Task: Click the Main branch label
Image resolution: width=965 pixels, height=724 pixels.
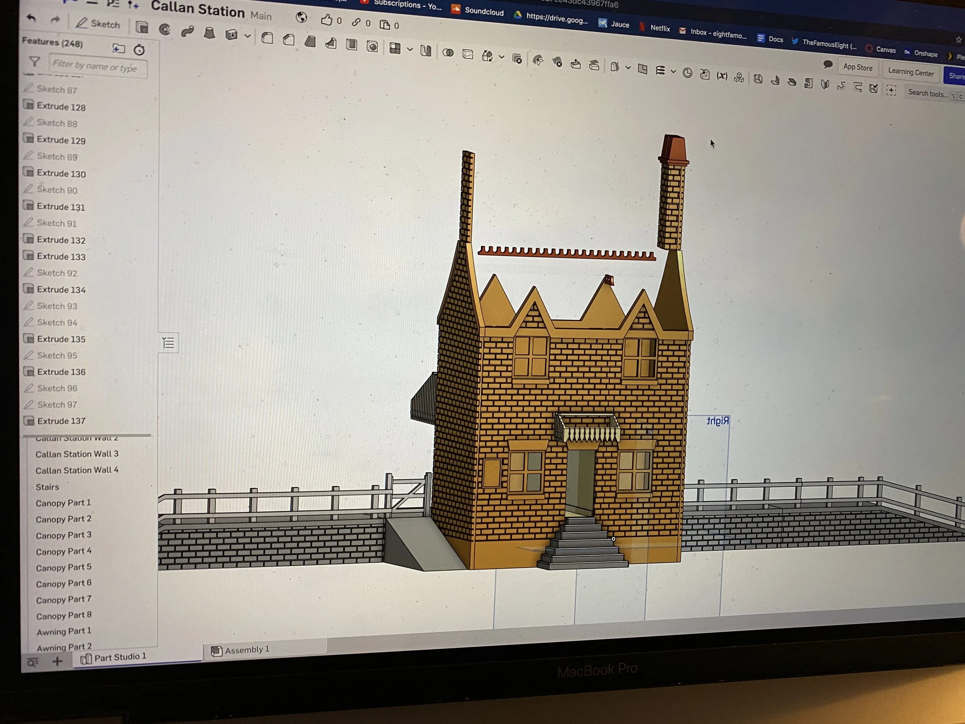Action: (261, 16)
